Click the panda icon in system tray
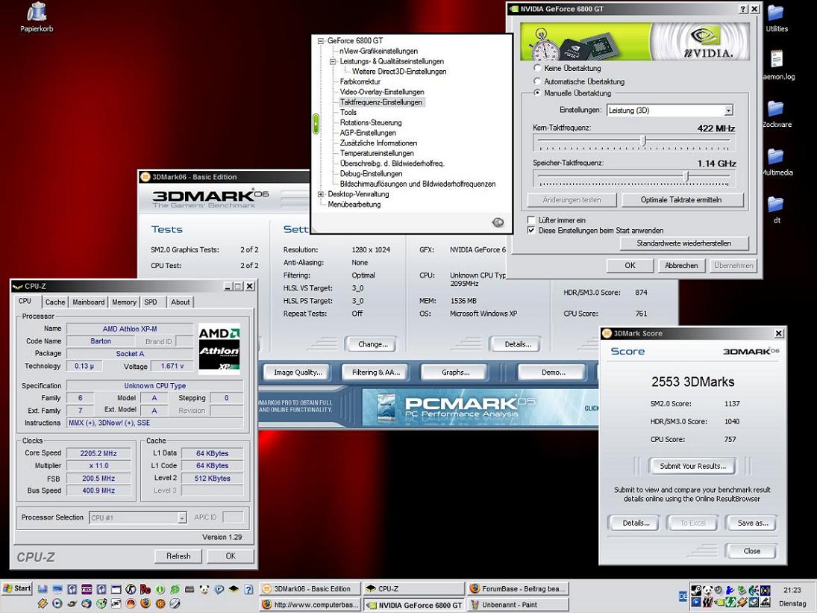Viewport: 817px width, 613px height. tap(707, 590)
